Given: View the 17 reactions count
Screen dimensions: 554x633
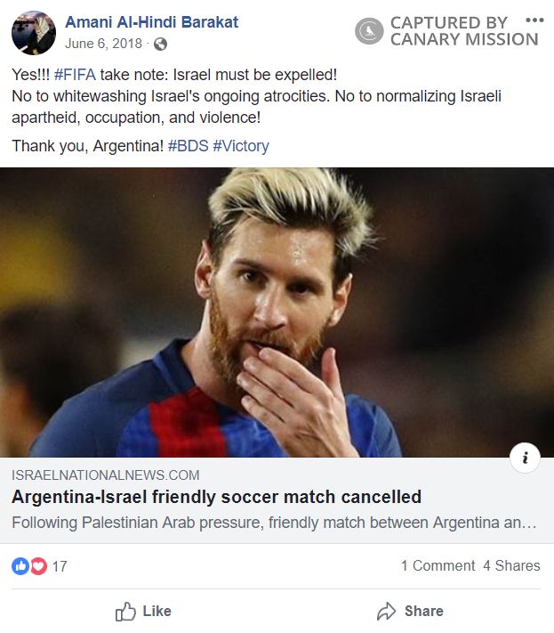Looking at the screenshot, I should [60, 565].
